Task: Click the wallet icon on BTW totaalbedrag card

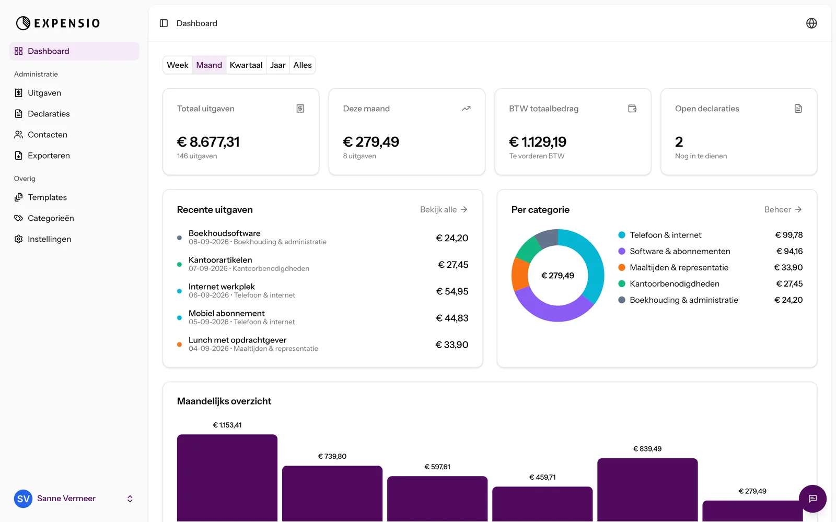Action: point(632,109)
